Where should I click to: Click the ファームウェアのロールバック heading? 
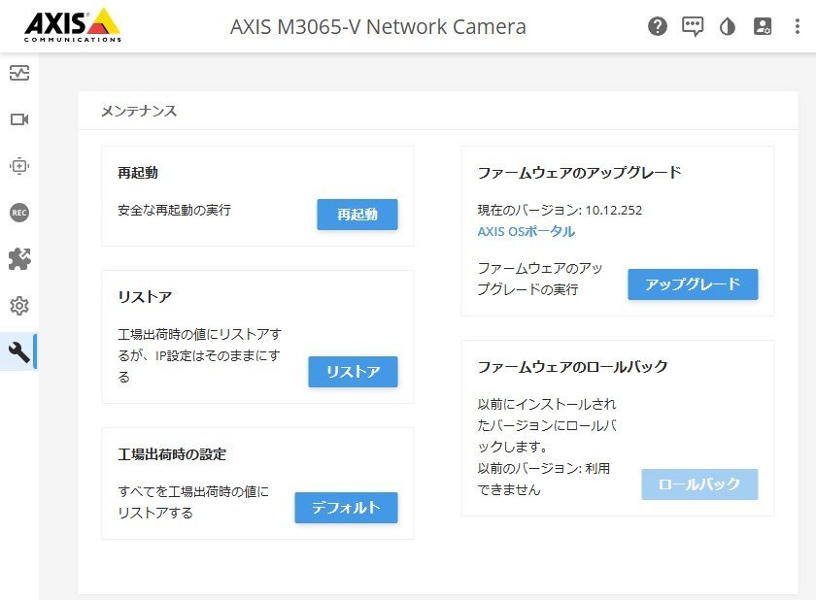[572, 367]
